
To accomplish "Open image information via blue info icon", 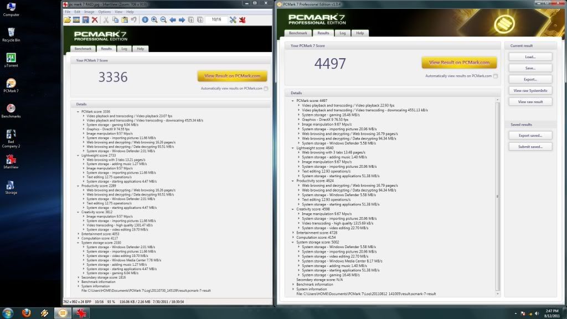I will coord(145,20).
